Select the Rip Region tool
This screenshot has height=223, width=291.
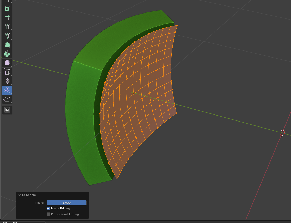click(7, 99)
